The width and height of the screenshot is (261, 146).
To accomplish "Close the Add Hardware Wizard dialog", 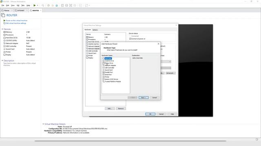I will coord(159,44).
